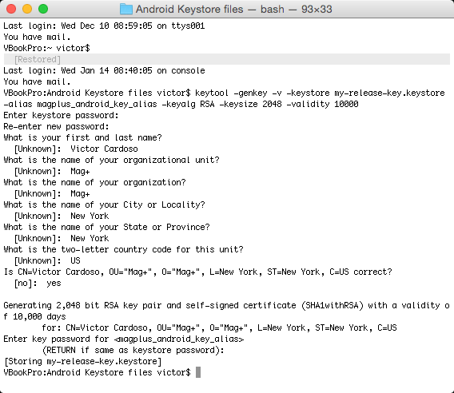
Task: Click the terminal cursor block at the prompt
Action: pos(198,372)
